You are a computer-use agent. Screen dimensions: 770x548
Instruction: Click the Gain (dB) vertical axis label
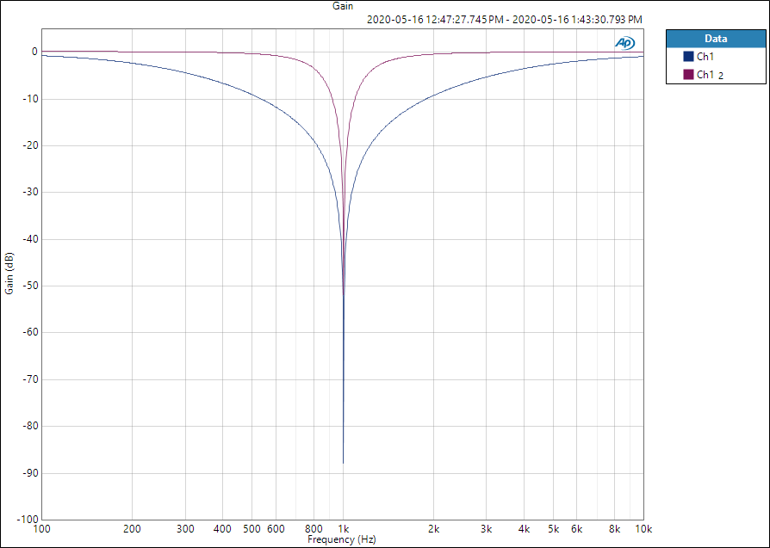[x=9, y=274]
